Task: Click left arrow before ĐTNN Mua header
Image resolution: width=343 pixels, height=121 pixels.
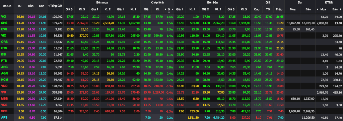Action: pos(318,9)
